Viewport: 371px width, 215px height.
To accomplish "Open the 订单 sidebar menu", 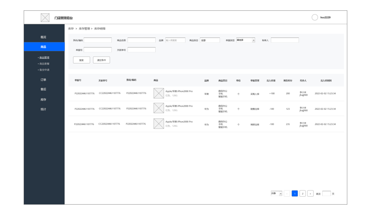I will click(44, 80).
